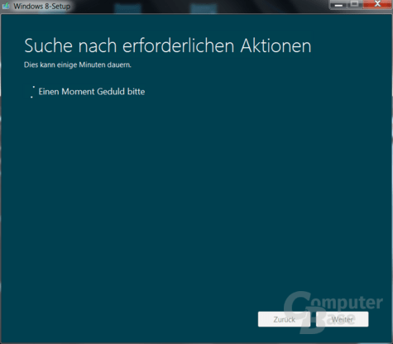Click the heading 'Suche nach erforderlichen Aktionen'
This screenshot has height=344, width=393.
click(168, 45)
